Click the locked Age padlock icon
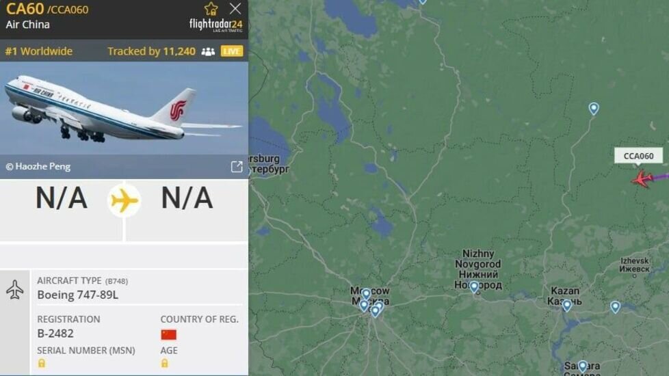 164,363
